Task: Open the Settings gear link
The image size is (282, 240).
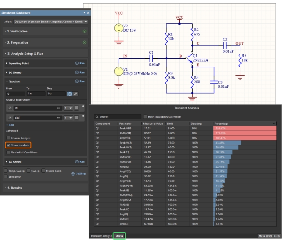Action: 79,173
